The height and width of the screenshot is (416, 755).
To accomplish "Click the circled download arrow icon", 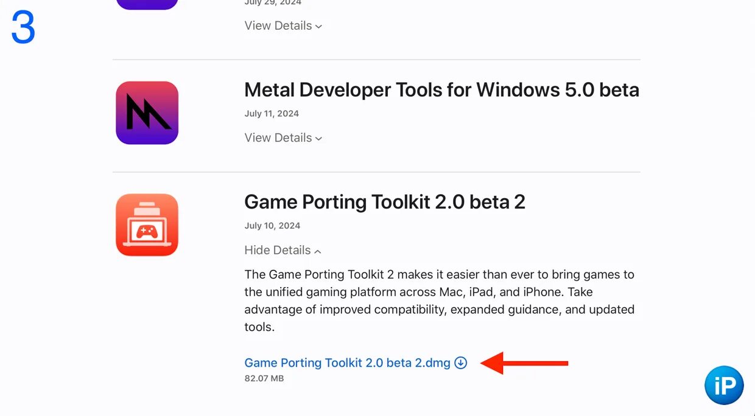I will point(461,363).
